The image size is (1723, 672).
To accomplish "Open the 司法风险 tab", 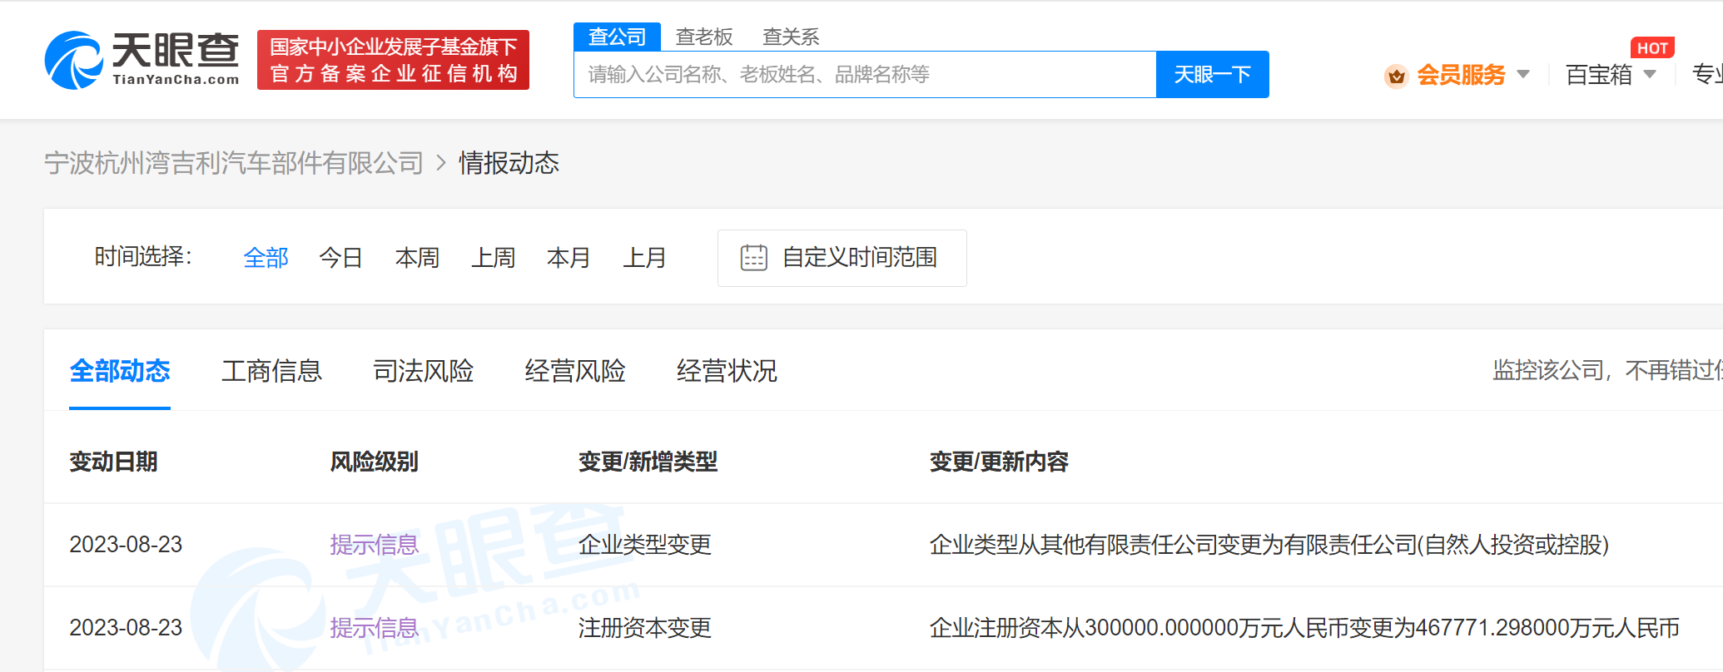I will click(x=423, y=371).
